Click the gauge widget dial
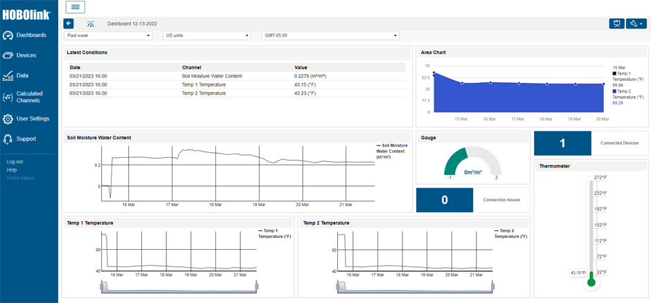Viewport: 651px width, 303px height. (x=473, y=160)
